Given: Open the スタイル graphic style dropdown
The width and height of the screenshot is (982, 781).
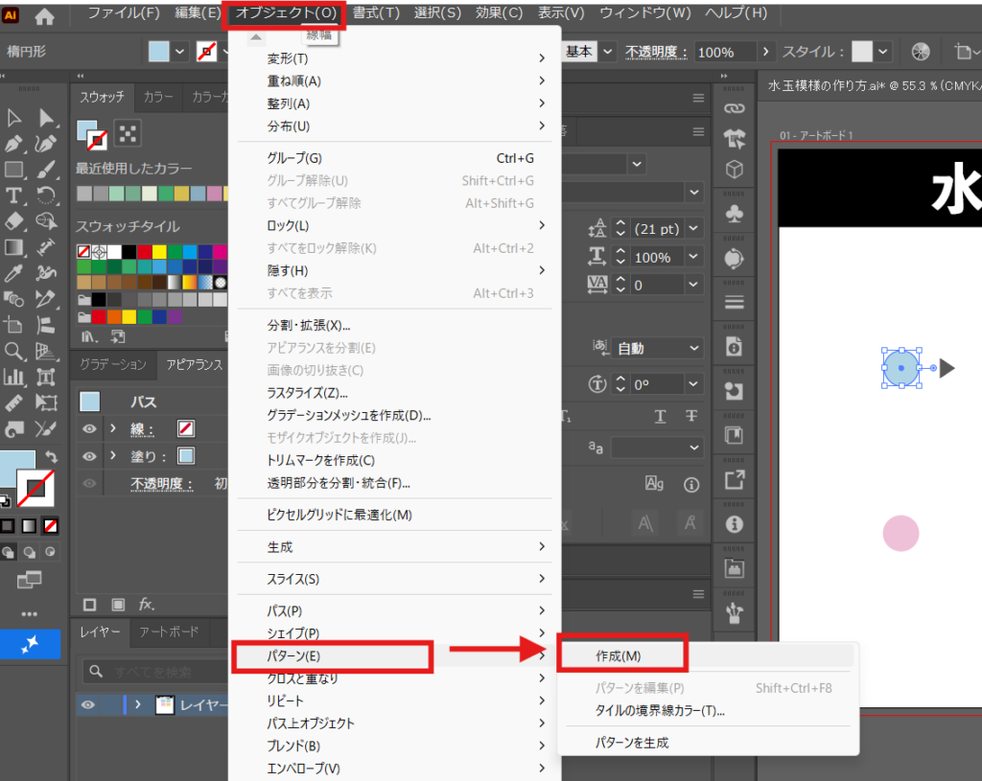Looking at the screenshot, I should 884,52.
